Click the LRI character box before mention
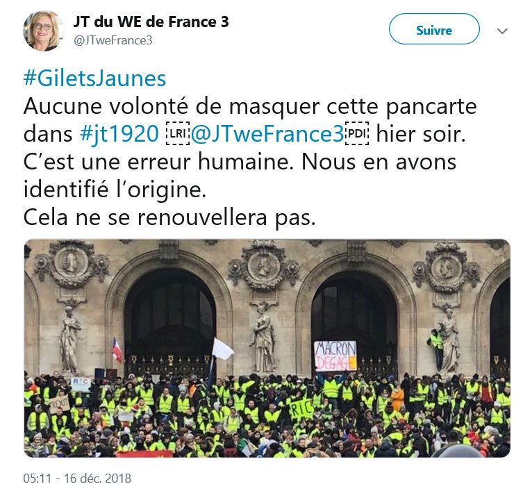This screenshot has width=532, height=491. (177, 133)
